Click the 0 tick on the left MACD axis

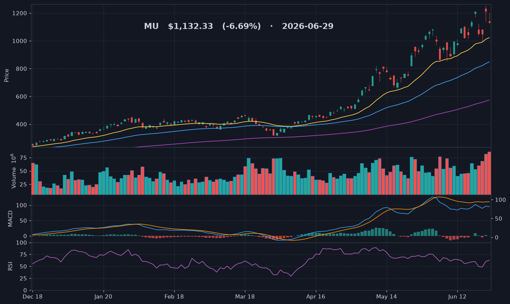click(x=25, y=236)
